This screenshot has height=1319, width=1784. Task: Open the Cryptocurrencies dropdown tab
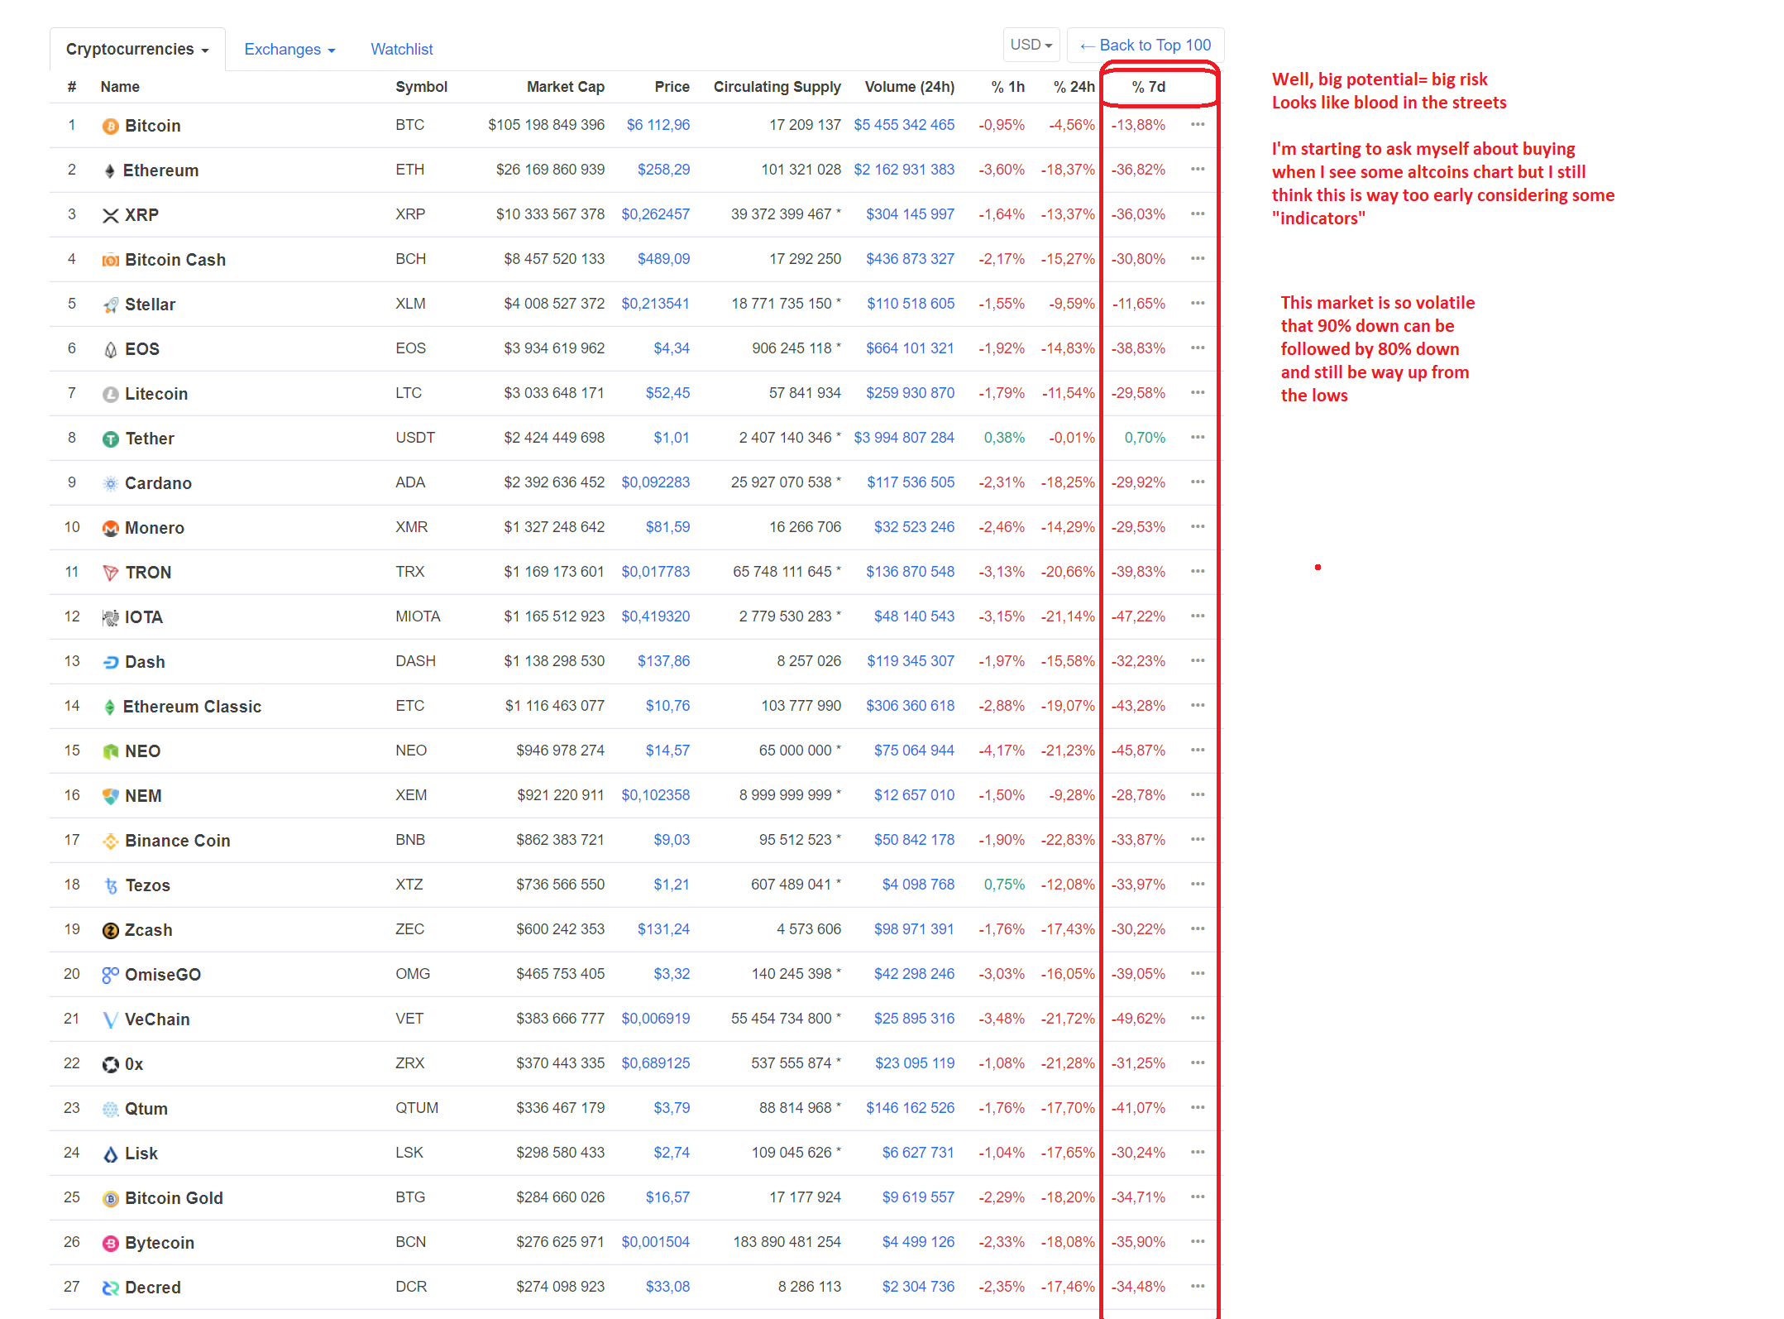click(136, 49)
